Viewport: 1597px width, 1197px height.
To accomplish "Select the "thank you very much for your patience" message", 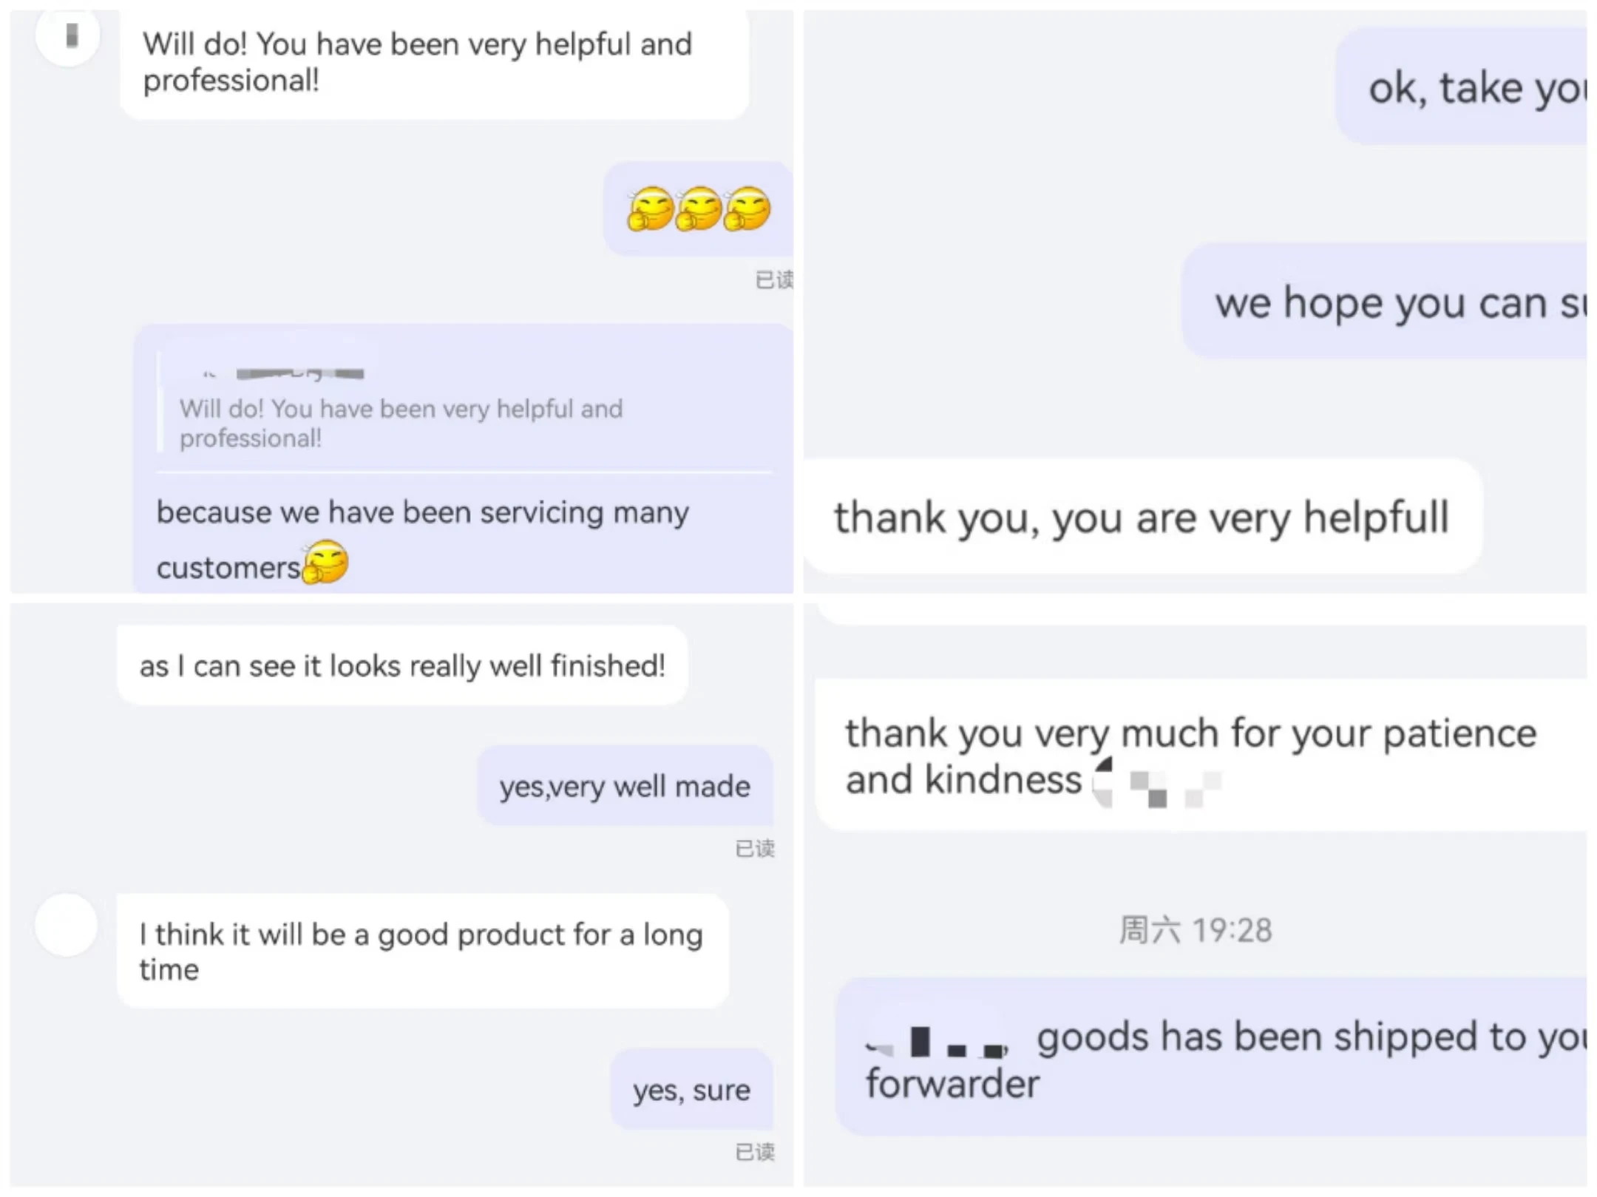I will 1198,756.
